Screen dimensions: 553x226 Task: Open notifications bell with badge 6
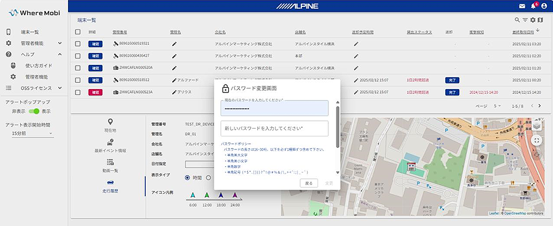(533, 6)
